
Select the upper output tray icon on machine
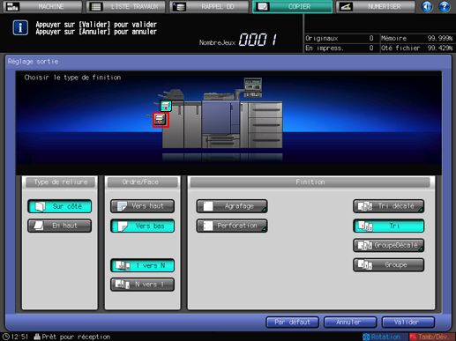166,106
